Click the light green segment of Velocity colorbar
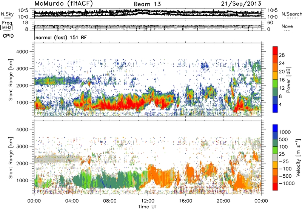This screenshot has height=209, width=302. [275, 150]
